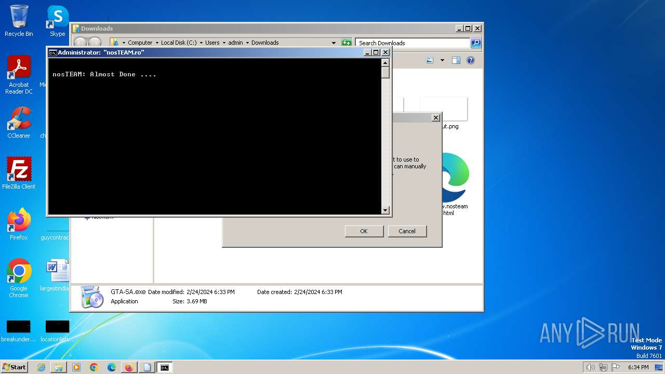Click the Search Downloads input field

(413, 43)
